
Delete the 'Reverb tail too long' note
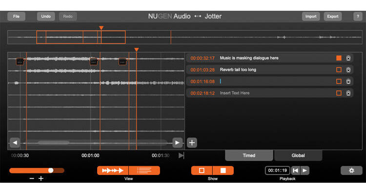[348, 70]
